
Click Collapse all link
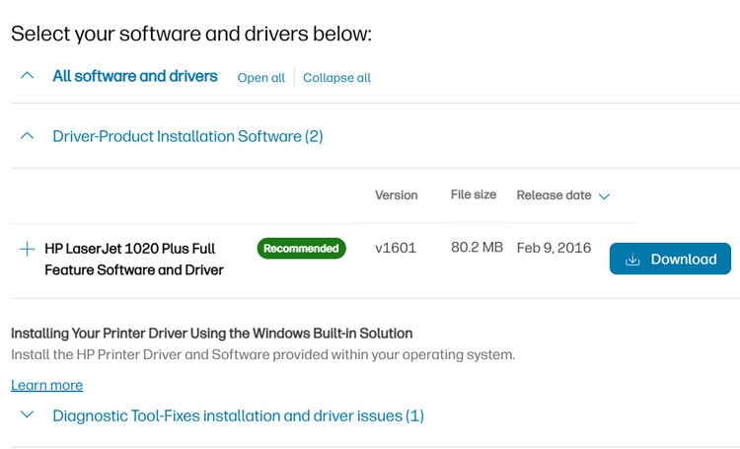pos(336,77)
